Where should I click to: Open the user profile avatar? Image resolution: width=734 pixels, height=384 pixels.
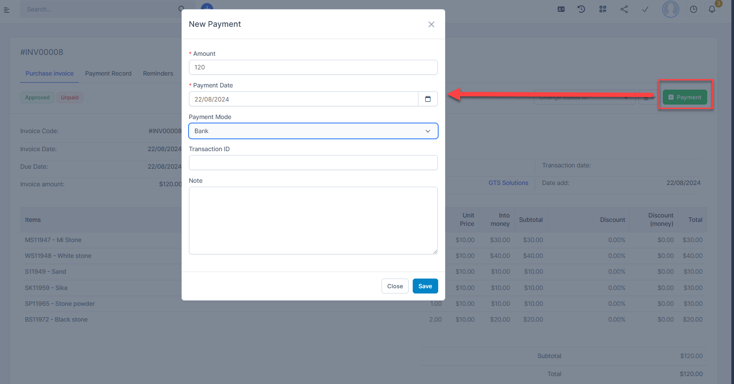click(x=670, y=9)
